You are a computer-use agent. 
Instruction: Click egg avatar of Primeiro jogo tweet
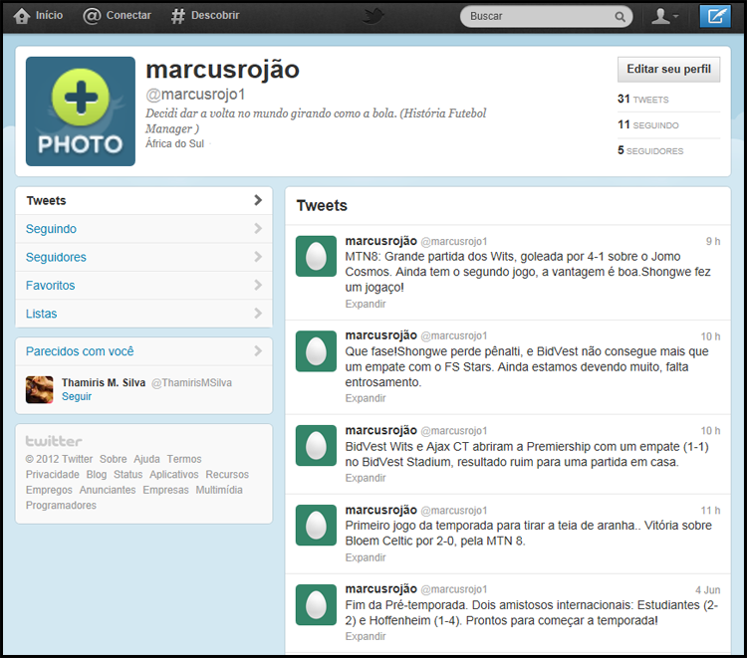(316, 526)
